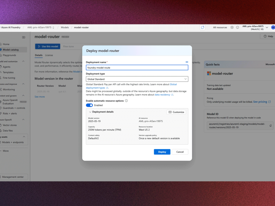Click the info icon beside Enable automatic resource options
275x206 pixels.
click(x=126, y=101)
